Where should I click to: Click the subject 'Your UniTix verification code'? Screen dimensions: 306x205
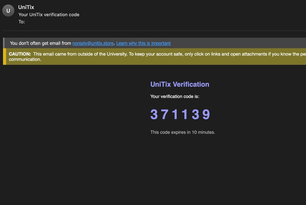[49, 15]
